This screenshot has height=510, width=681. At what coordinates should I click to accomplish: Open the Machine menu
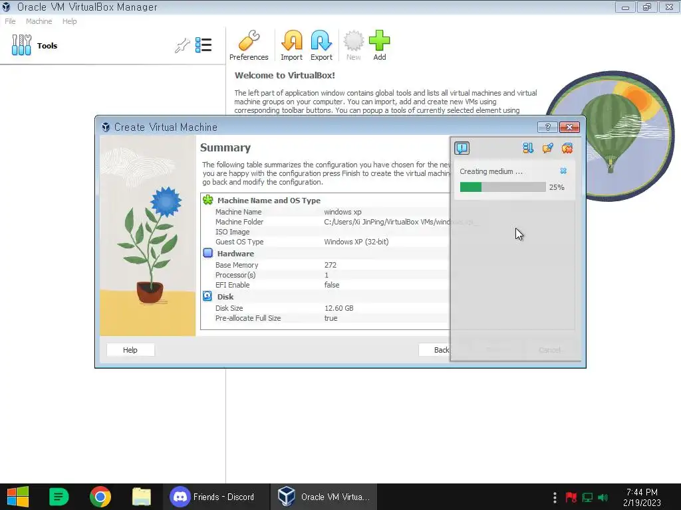[39, 21]
